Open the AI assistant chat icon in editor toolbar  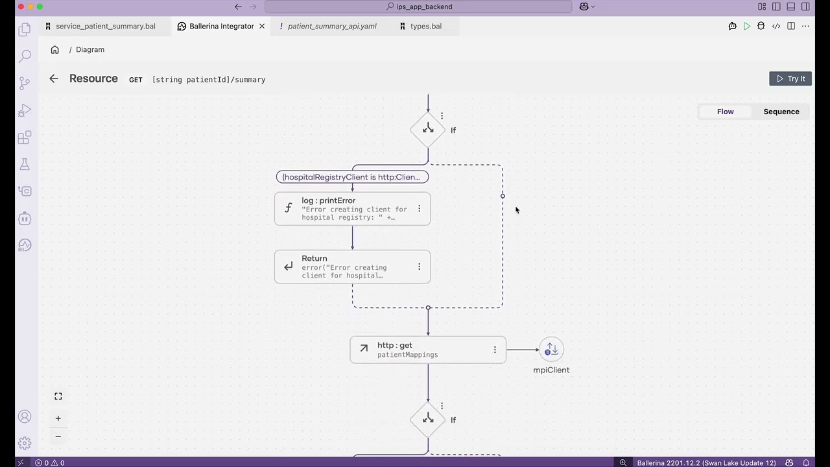pyautogui.click(x=733, y=26)
